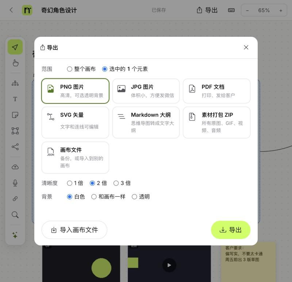The width and height of the screenshot is (292, 282).
Task: Click the link insert tool
Action: [x=15, y=199]
